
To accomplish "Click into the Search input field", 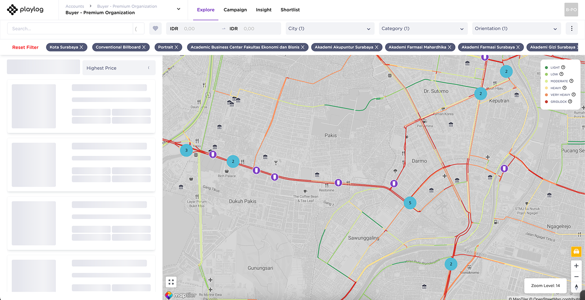I will [x=71, y=29].
